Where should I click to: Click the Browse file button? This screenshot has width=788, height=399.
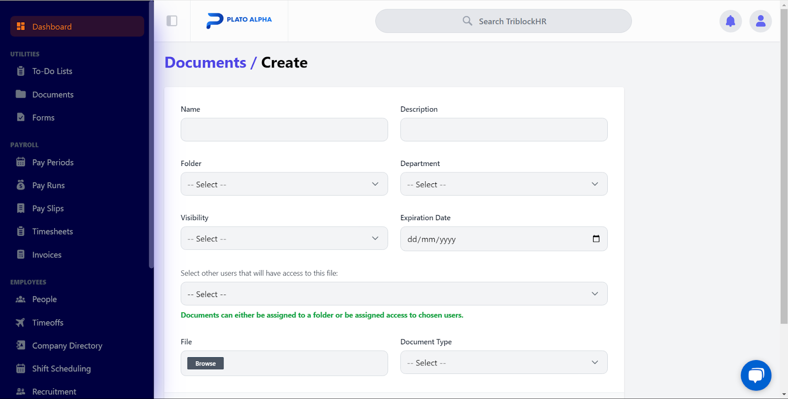[x=205, y=364]
